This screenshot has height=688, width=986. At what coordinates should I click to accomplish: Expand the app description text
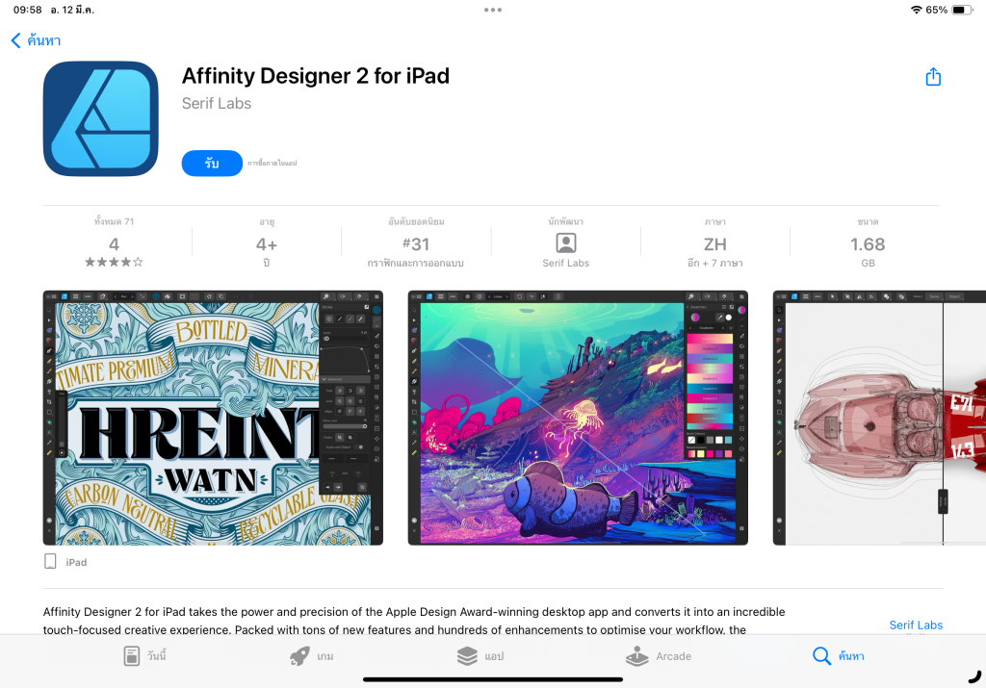pos(414,620)
